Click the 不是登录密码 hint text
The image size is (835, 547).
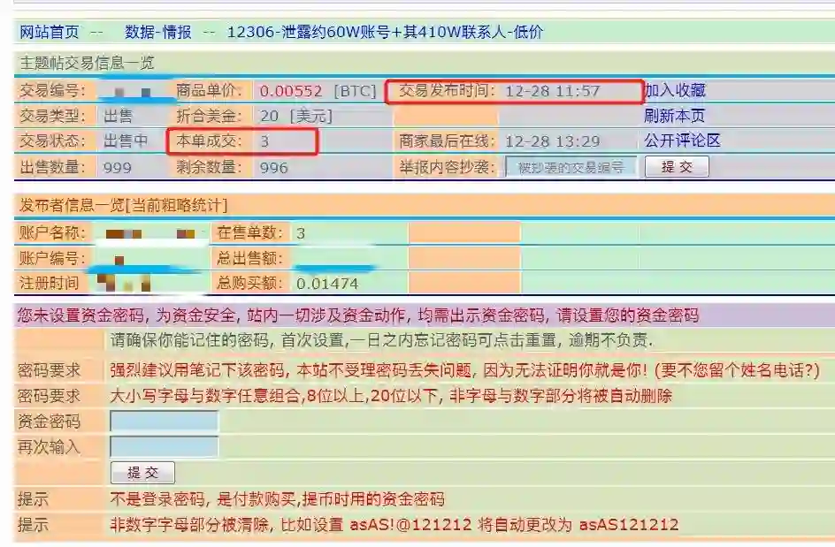[277, 499]
